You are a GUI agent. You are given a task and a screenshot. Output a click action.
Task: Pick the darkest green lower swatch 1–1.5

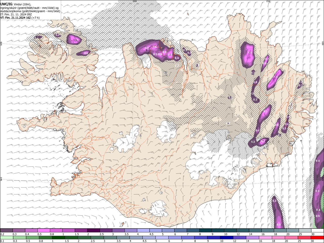point(58,237)
